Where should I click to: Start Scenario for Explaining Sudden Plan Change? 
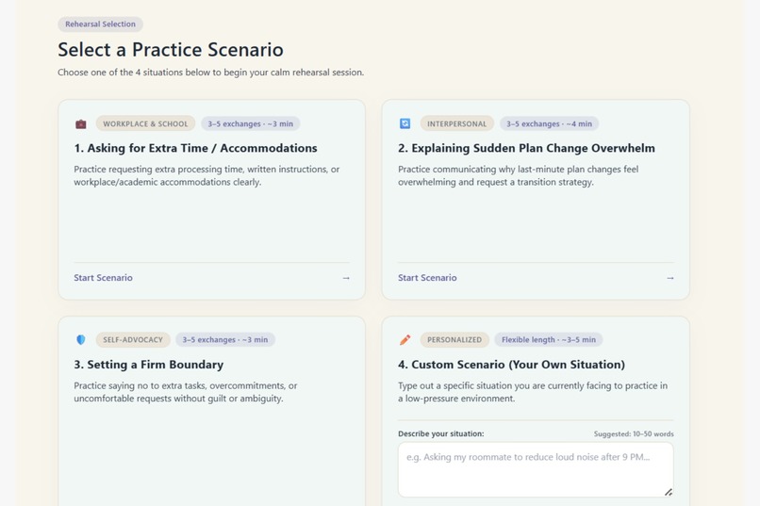pyautogui.click(x=427, y=278)
